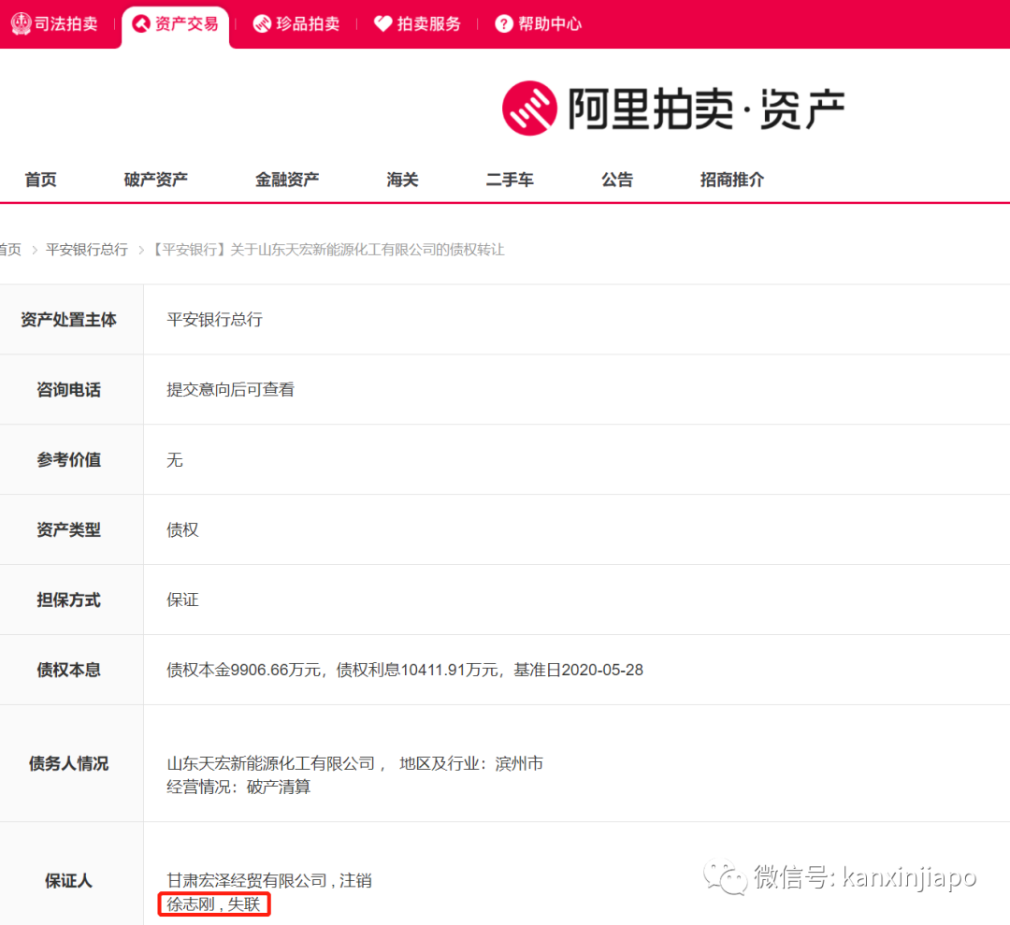Click the WeChat icon in the watermark
Screen dimensions: 1010x925
coord(726,877)
